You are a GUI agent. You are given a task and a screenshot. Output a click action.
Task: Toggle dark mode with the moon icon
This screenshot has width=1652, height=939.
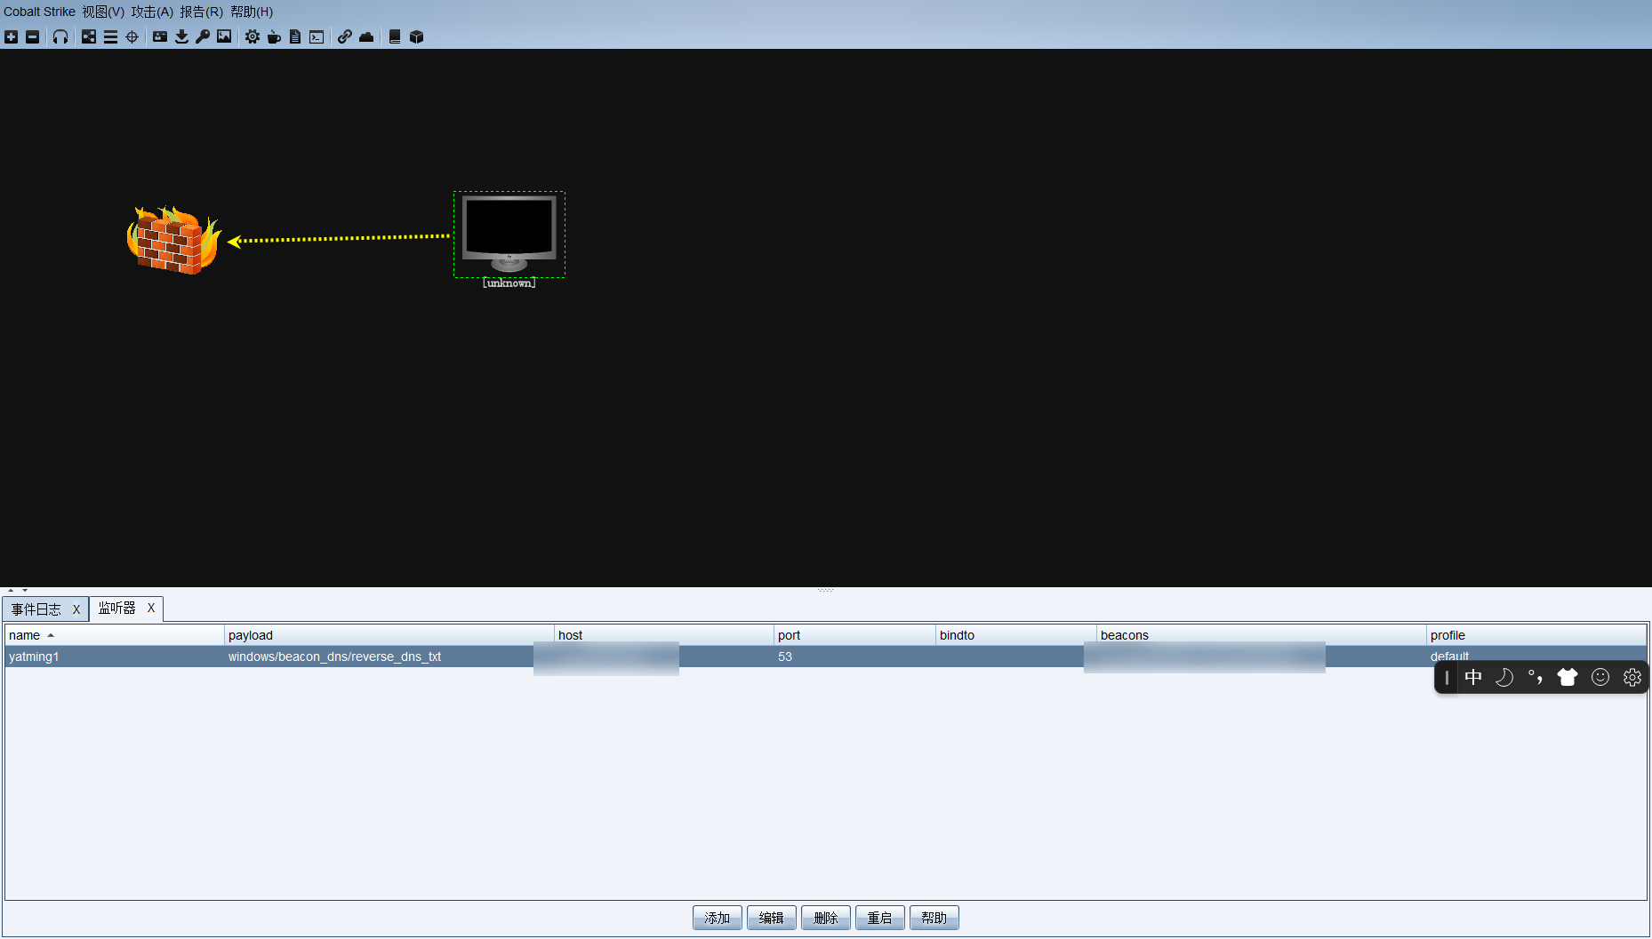coord(1504,677)
